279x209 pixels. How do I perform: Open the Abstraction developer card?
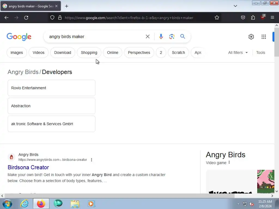click(51, 106)
